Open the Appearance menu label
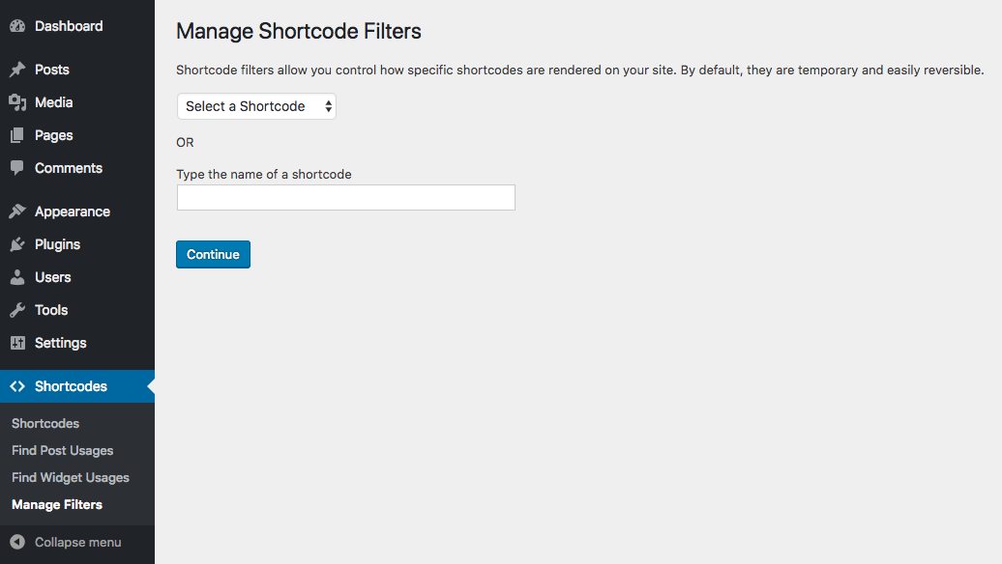1002x564 pixels. (x=73, y=211)
